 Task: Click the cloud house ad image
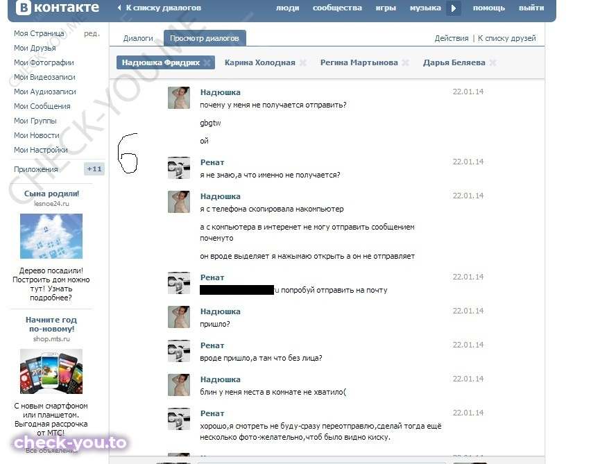(51, 237)
